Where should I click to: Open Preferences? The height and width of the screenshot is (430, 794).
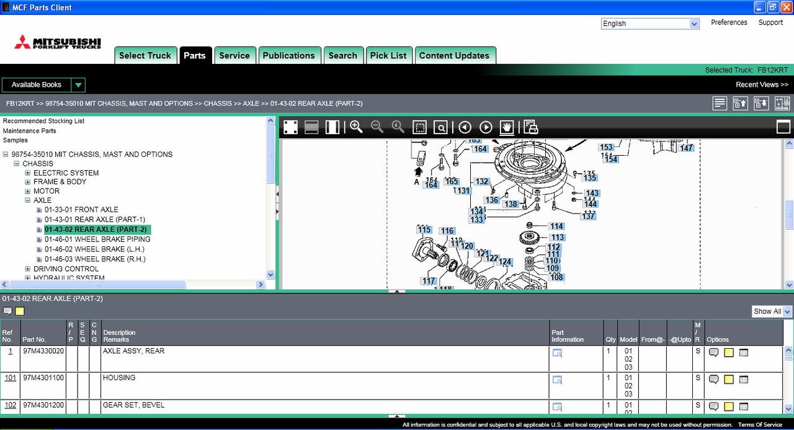point(729,22)
